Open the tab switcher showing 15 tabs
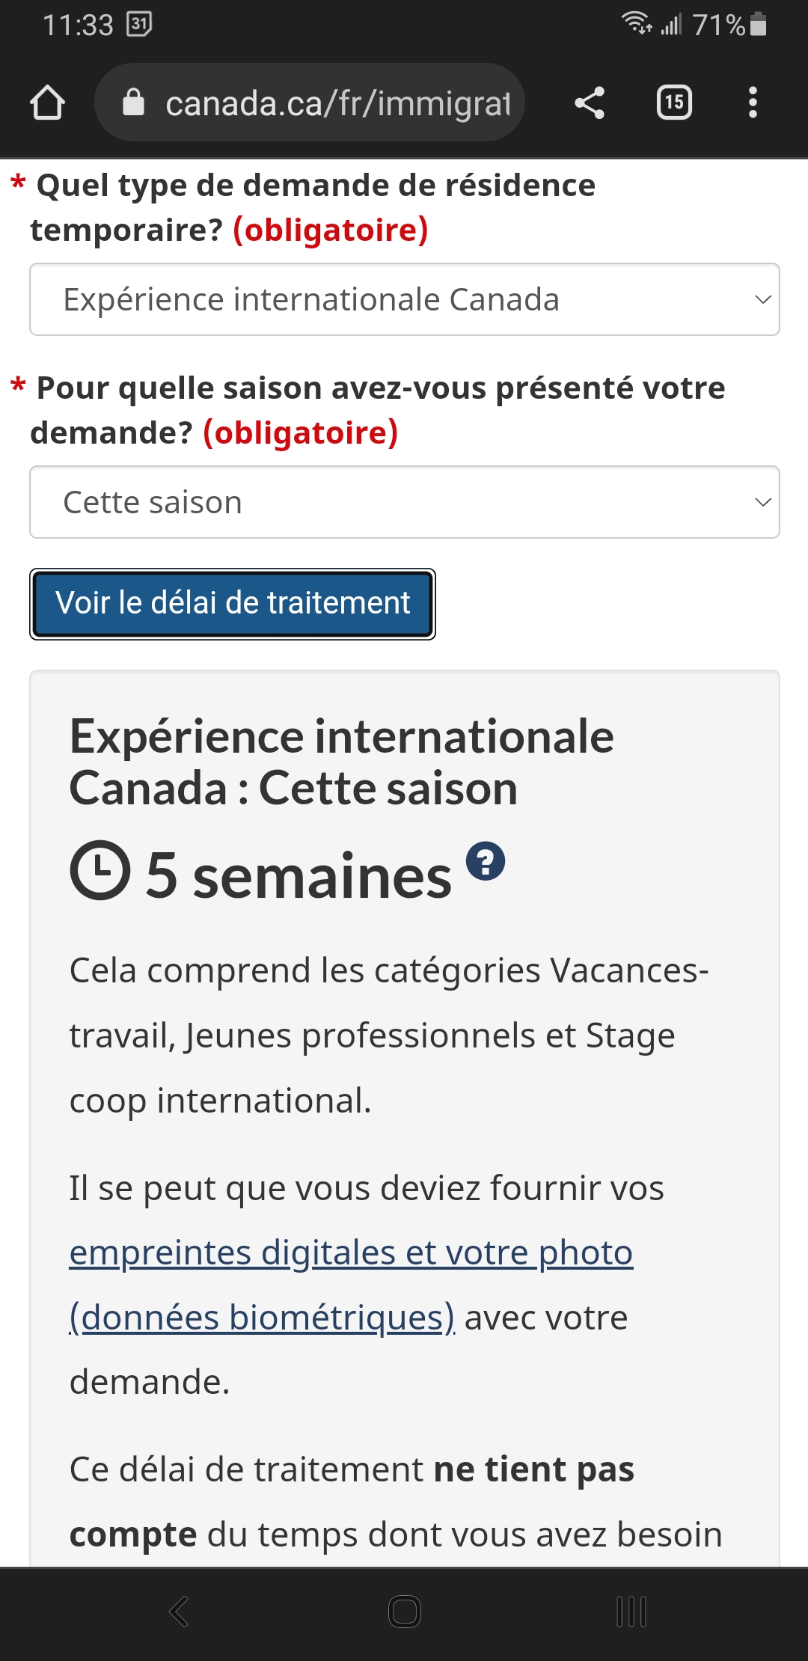 674,103
